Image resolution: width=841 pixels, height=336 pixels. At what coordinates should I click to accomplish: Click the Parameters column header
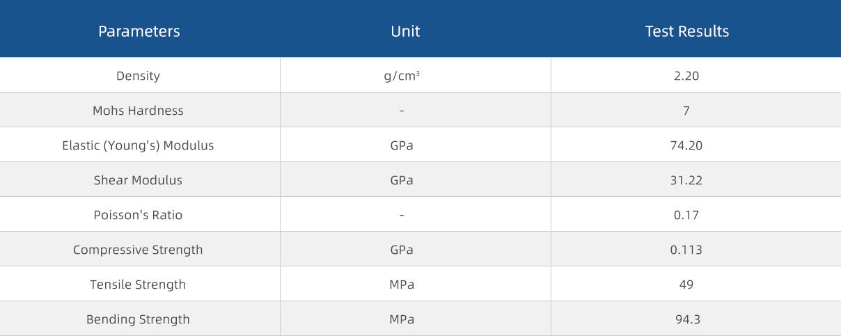tap(139, 31)
